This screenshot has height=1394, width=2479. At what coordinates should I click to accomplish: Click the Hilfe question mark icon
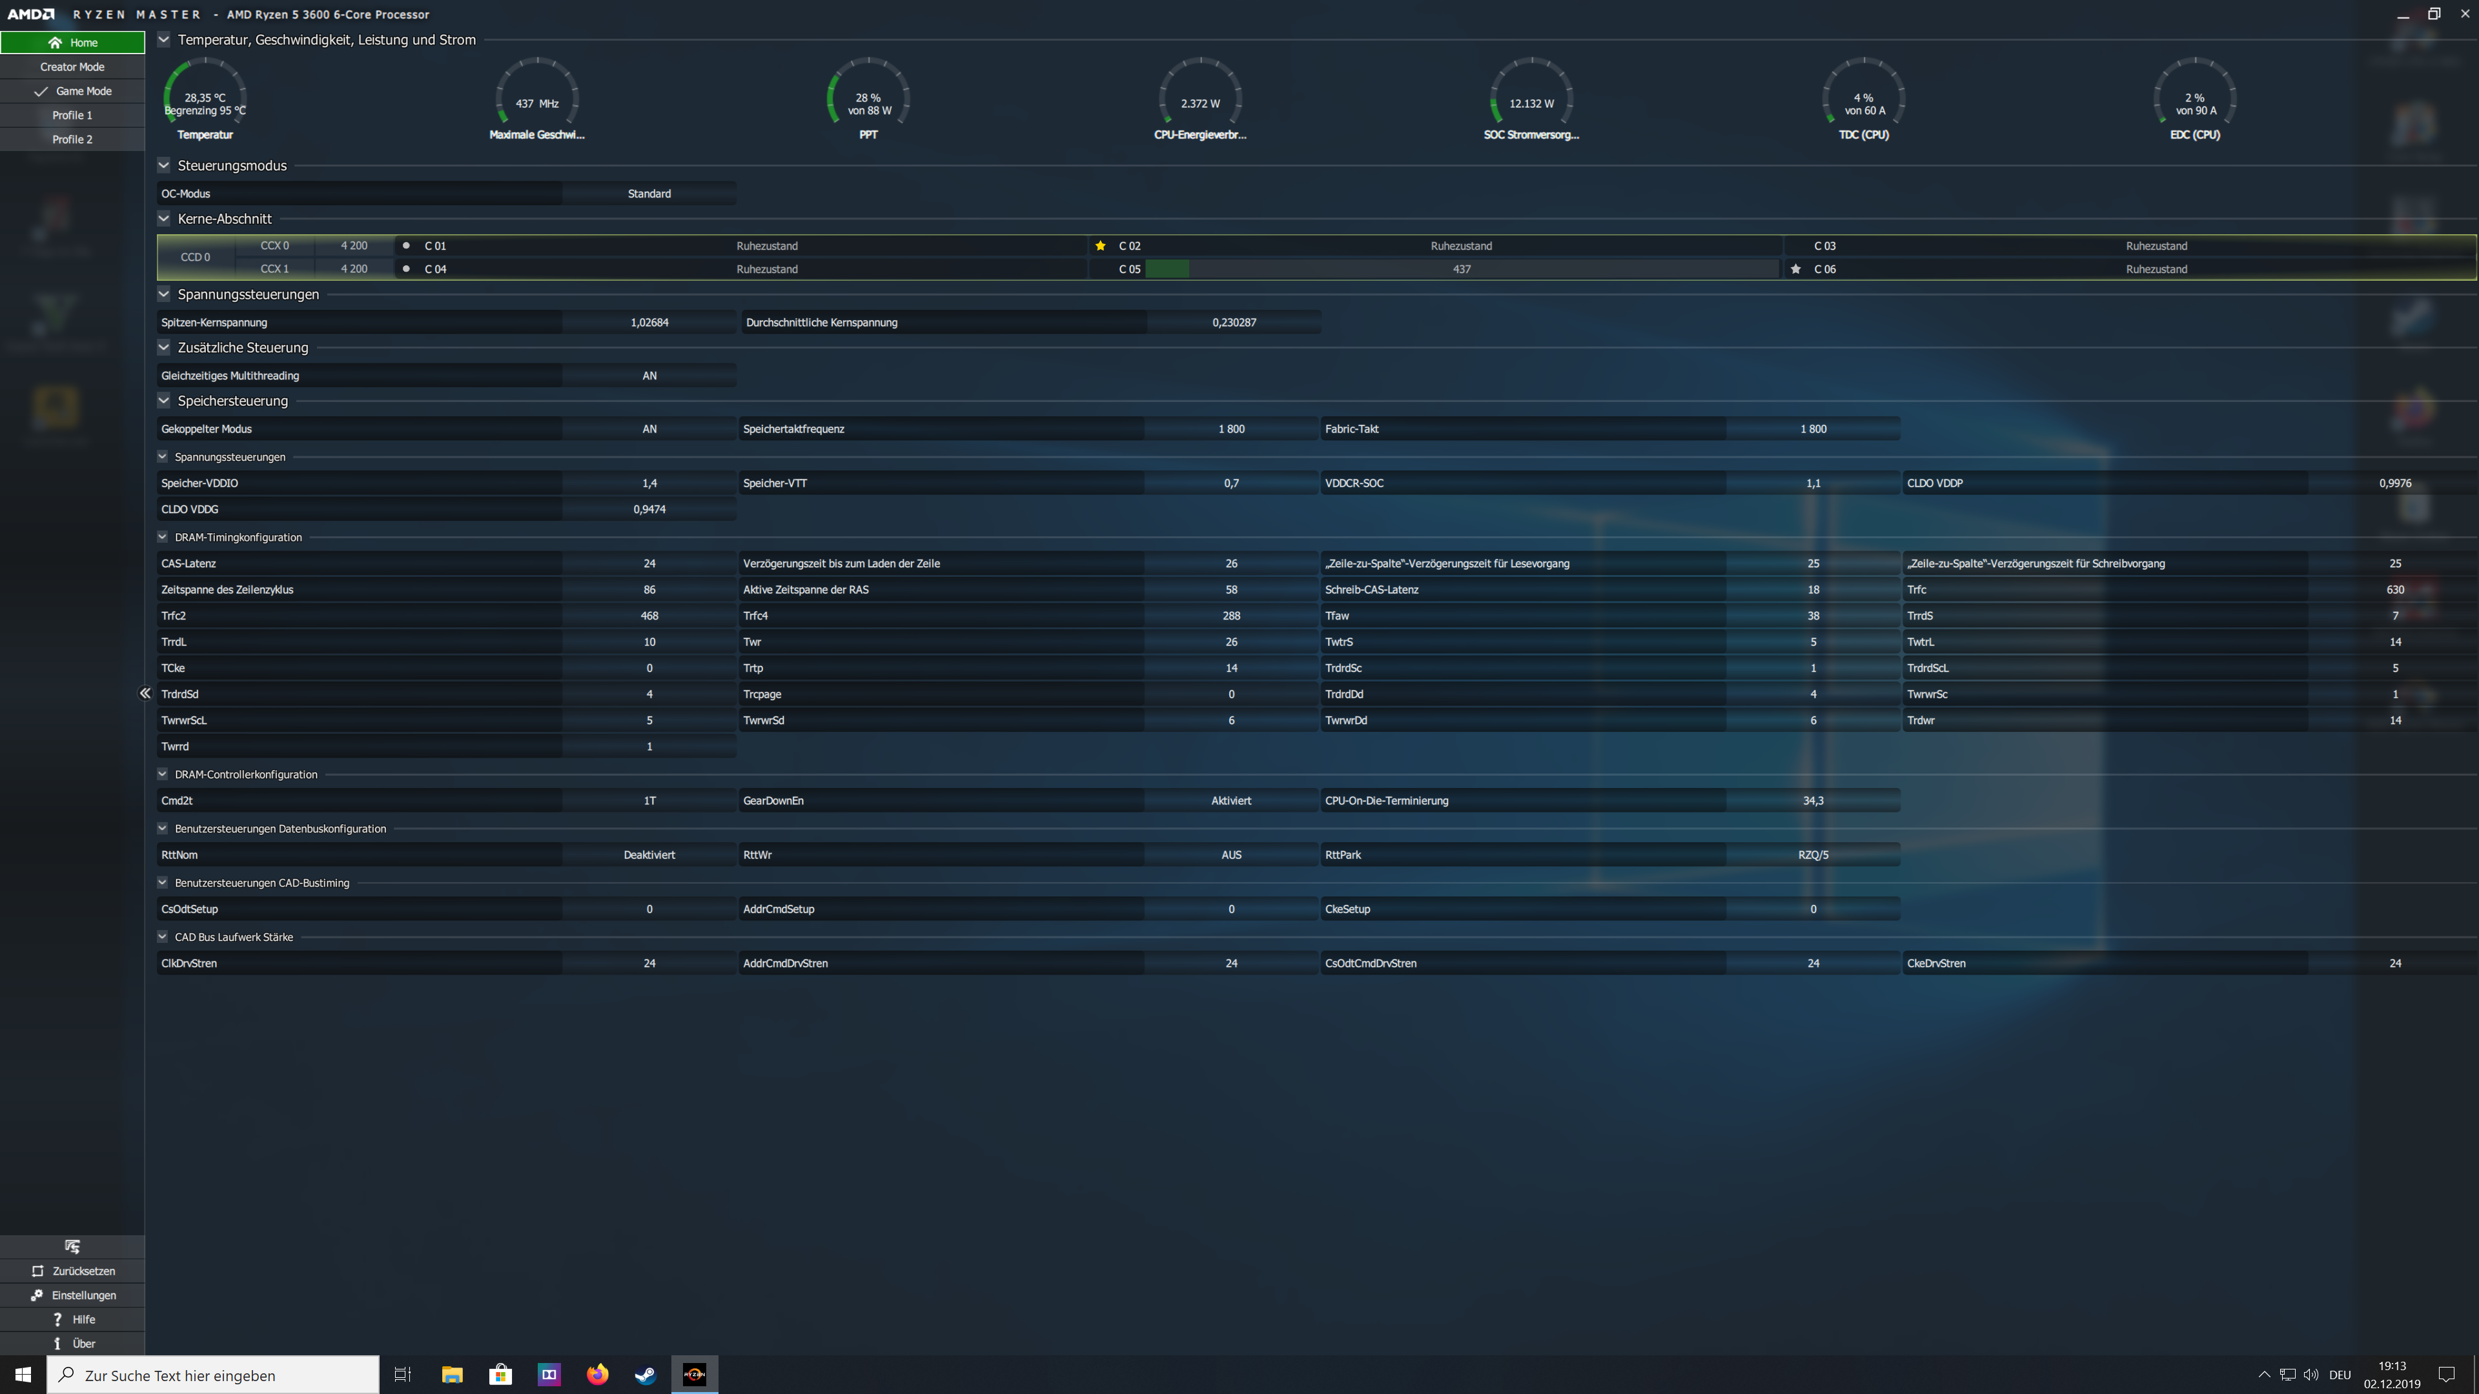coord(57,1319)
